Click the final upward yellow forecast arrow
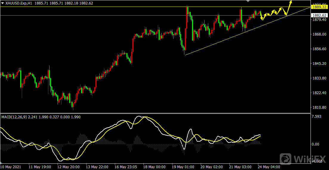 coord(289,6)
